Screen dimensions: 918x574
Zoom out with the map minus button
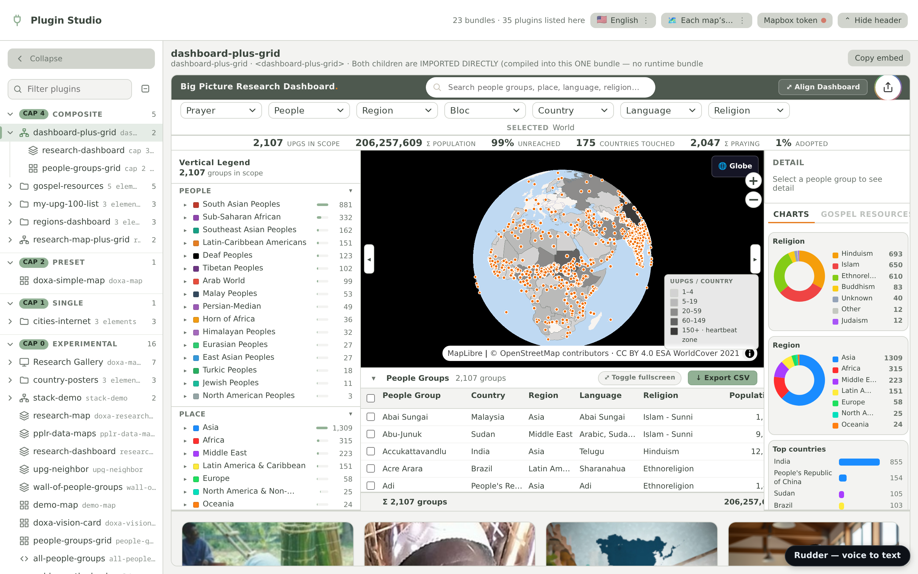754,200
